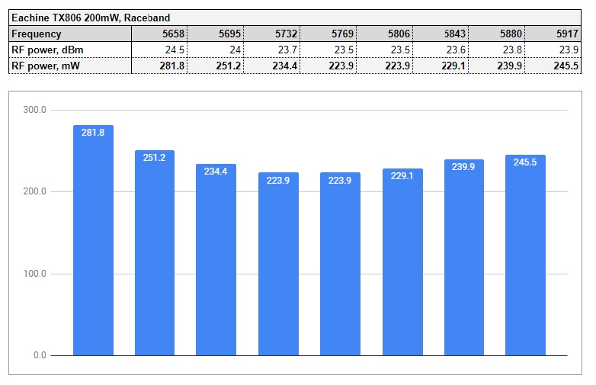Image resolution: width=596 pixels, height=385 pixels.
Task: Click the 0.0 y-axis label
Action: pos(40,355)
